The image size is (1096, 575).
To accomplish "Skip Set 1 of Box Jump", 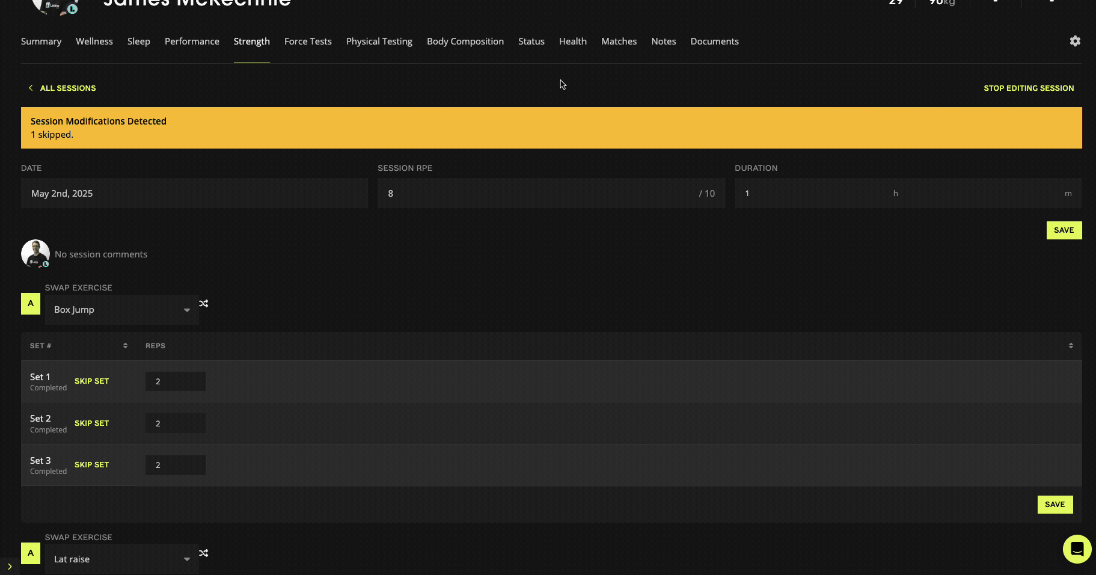I will click(x=91, y=381).
